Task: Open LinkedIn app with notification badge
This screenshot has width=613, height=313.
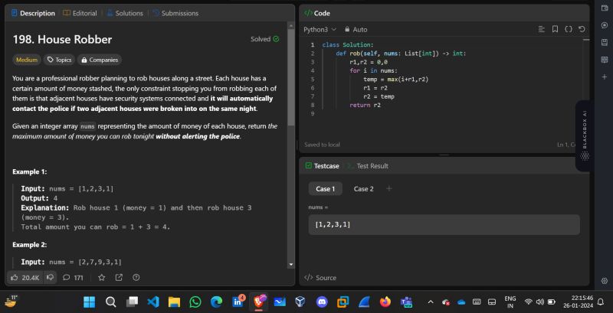Action: 238,302
